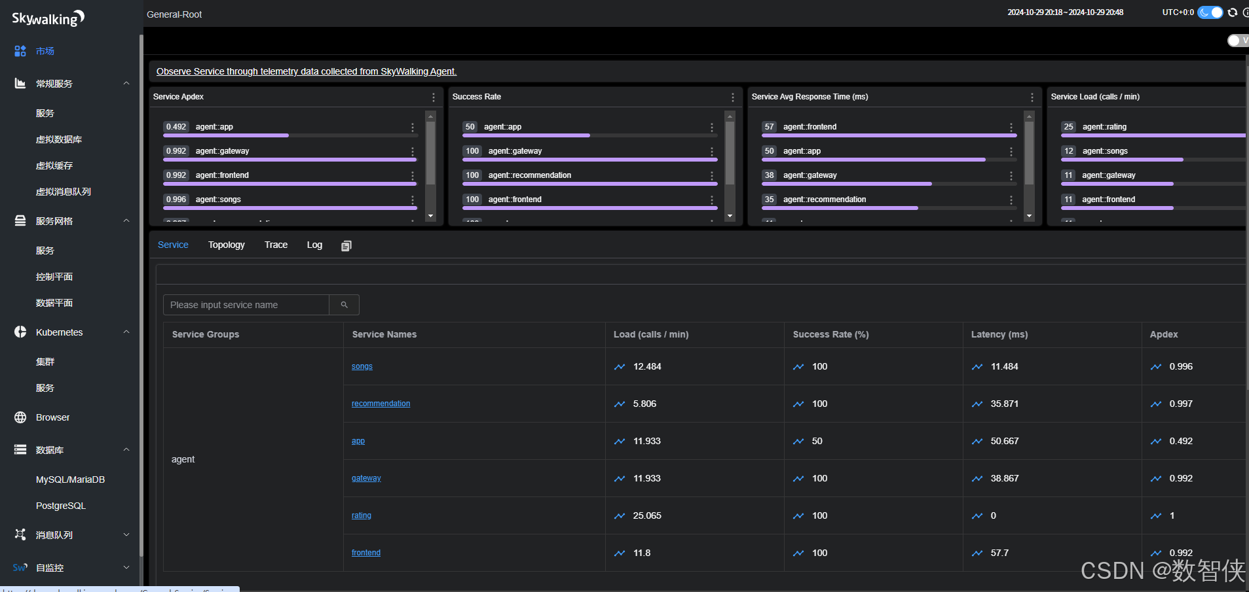Collapse the 数据库 menu section
The width and height of the screenshot is (1249, 592).
(x=126, y=449)
